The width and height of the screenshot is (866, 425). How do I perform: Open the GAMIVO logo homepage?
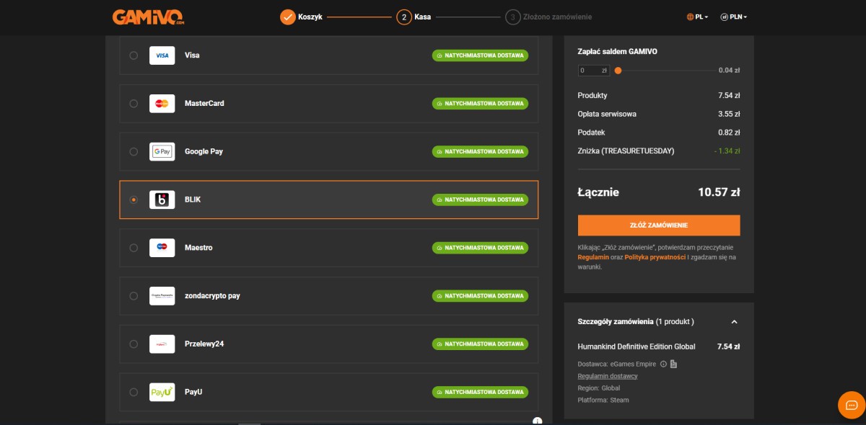click(149, 16)
